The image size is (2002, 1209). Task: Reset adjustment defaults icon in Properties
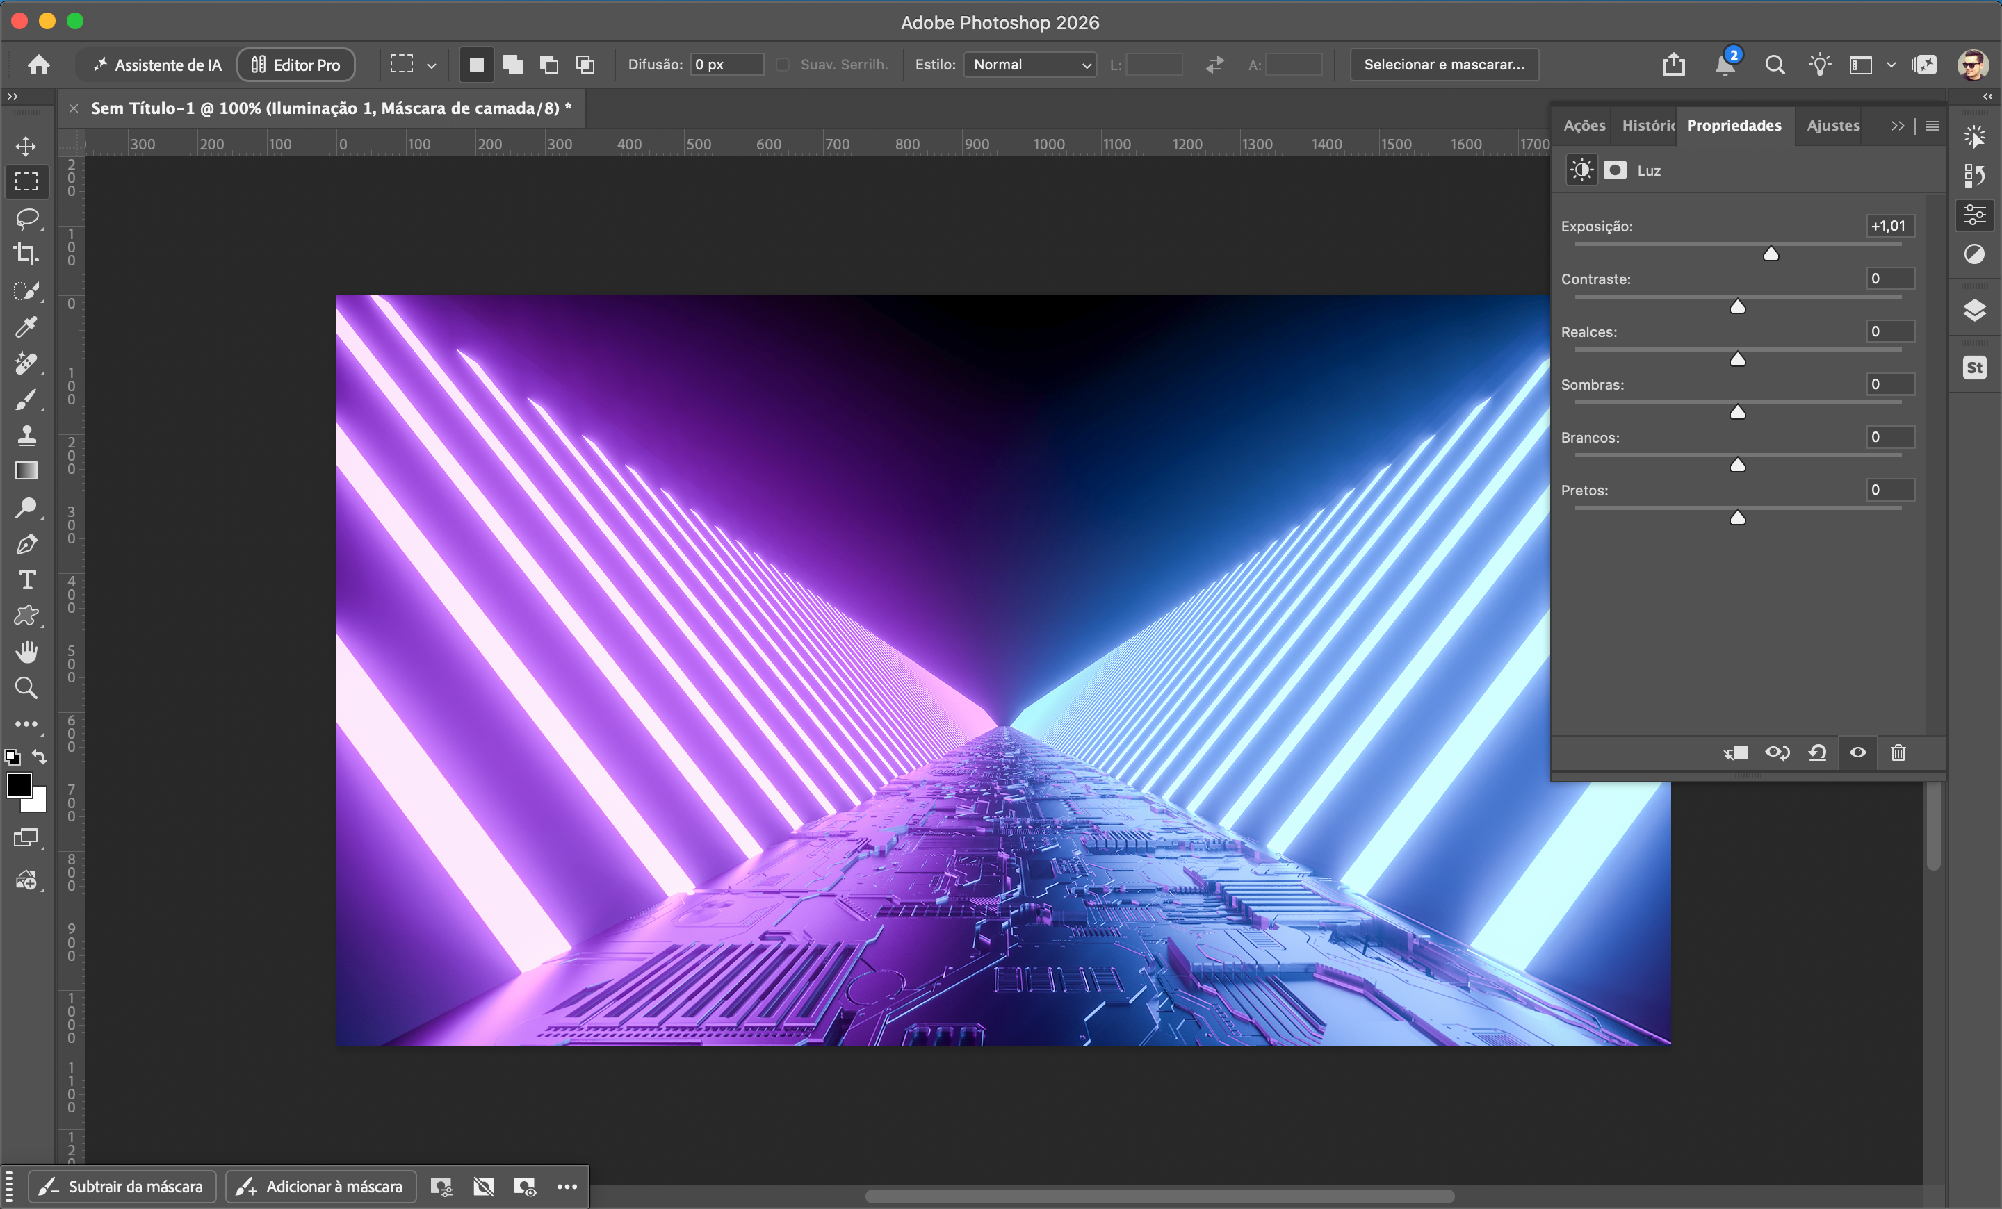[1817, 752]
